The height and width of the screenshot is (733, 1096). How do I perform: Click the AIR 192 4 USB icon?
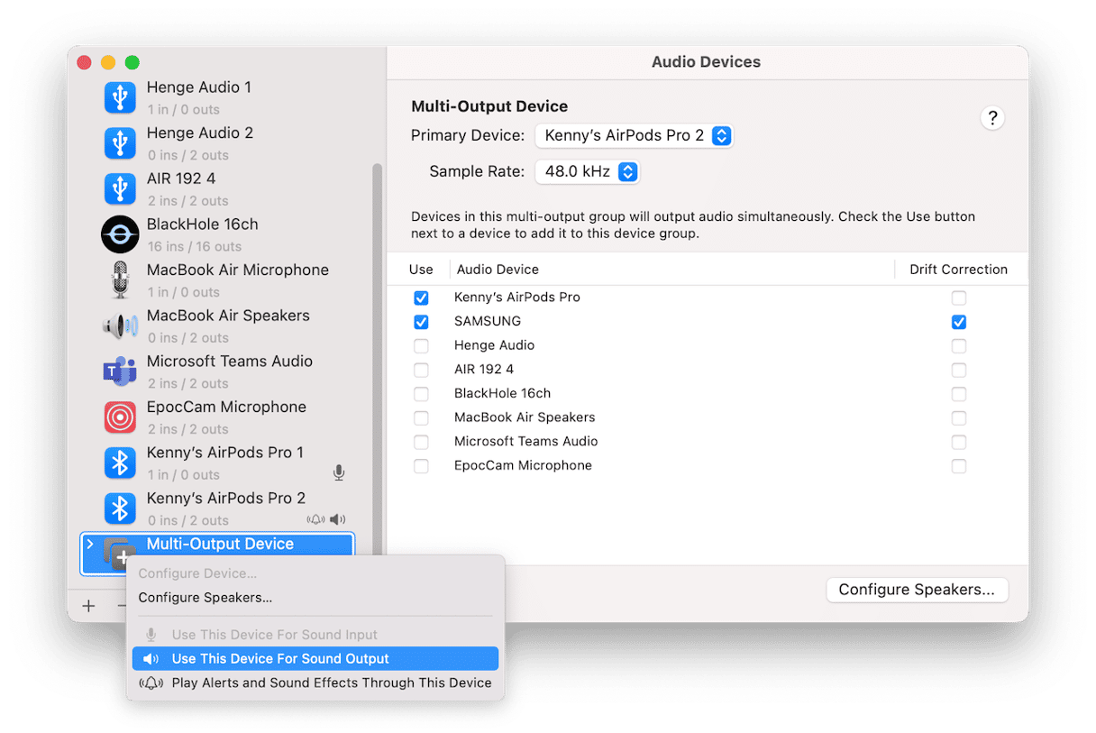(120, 188)
